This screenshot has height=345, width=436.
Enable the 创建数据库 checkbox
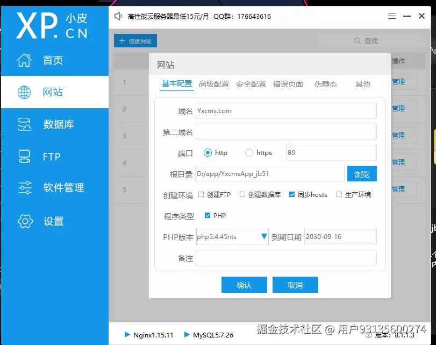(242, 194)
